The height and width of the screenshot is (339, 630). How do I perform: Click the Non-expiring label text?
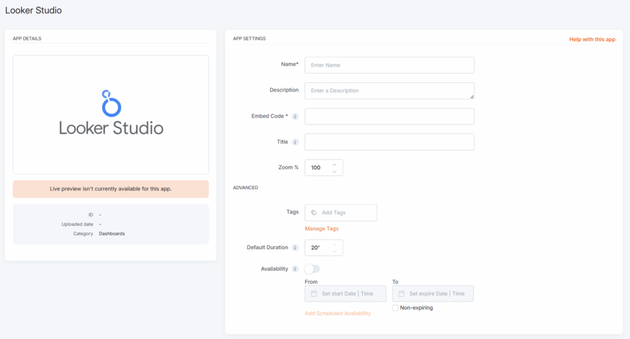(417, 308)
